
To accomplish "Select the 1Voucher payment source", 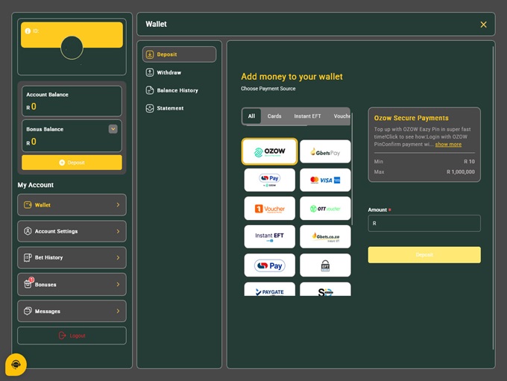I will (269, 208).
